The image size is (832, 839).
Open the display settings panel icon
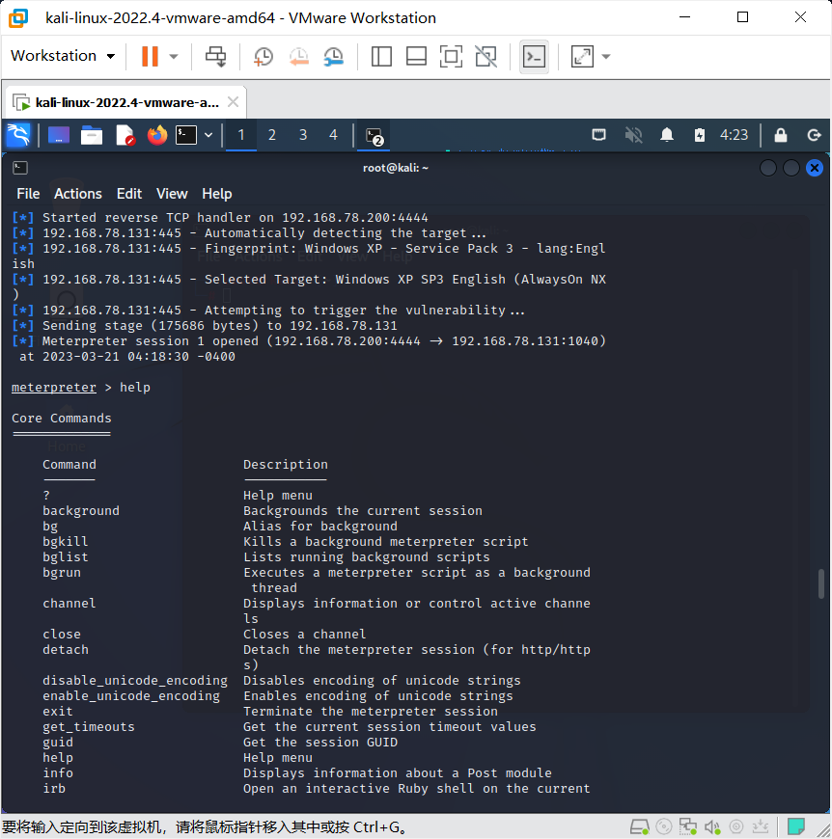pos(598,134)
